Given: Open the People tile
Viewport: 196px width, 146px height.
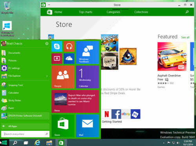Looking at the screenshot, I should (63, 77).
